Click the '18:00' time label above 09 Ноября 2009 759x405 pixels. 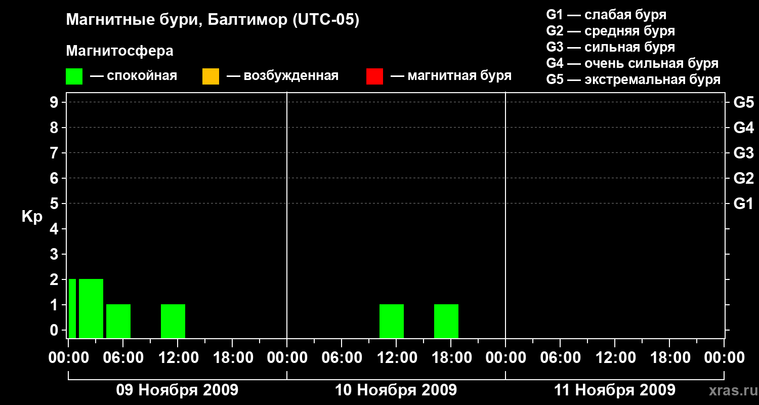(232, 357)
